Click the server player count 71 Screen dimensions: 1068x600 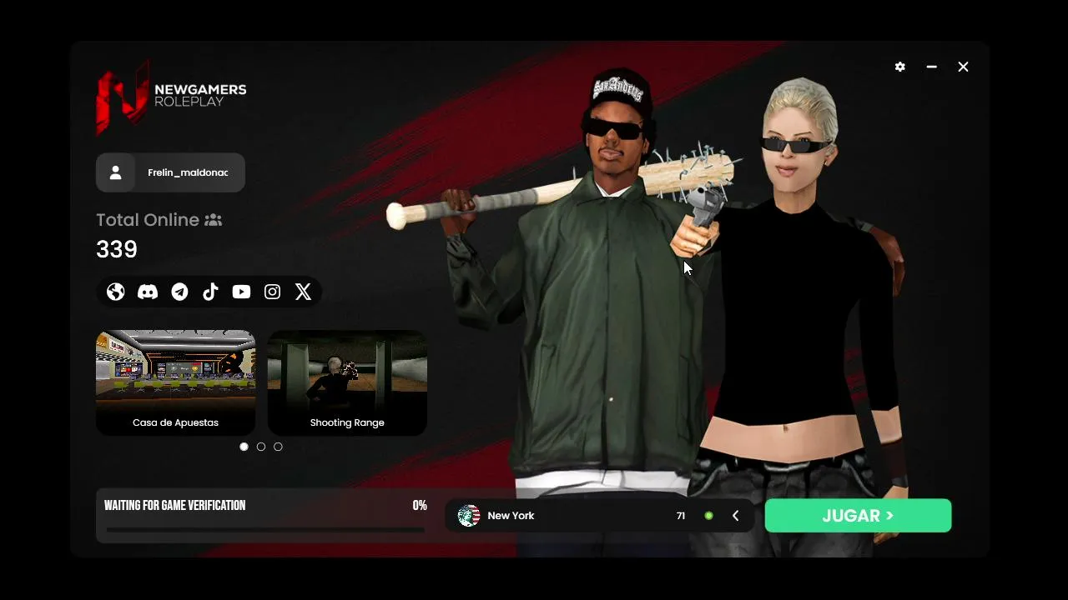click(x=681, y=516)
